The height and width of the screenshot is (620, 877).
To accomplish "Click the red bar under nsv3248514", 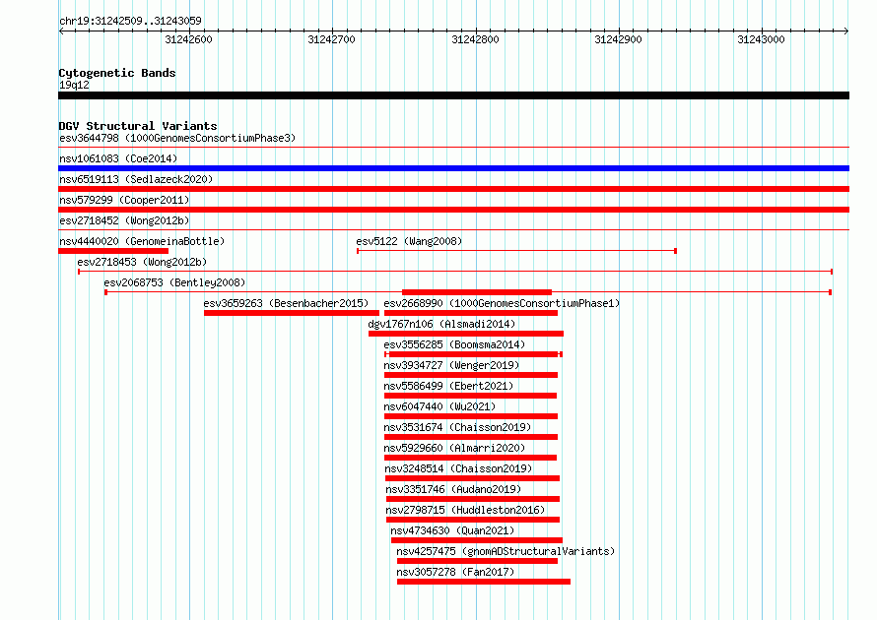I will click(x=473, y=478).
